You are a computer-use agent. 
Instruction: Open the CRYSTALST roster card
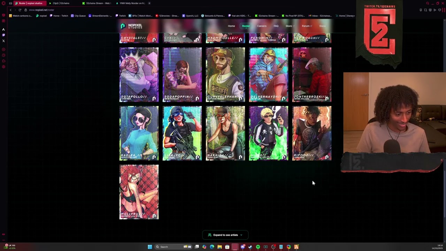pos(139,38)
